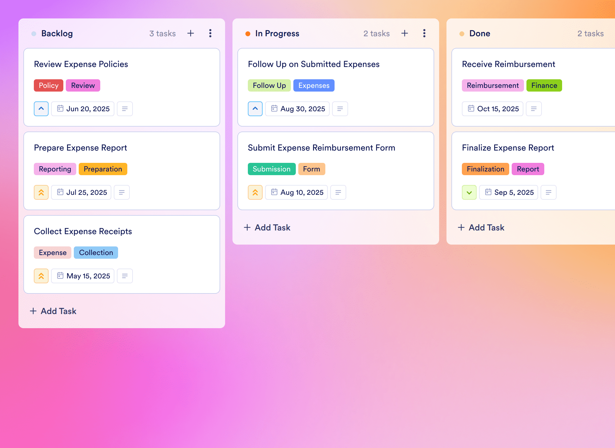Open Follow Up on Submitted Expenses title
The image size is (615, 448).
tap(314, 64)
